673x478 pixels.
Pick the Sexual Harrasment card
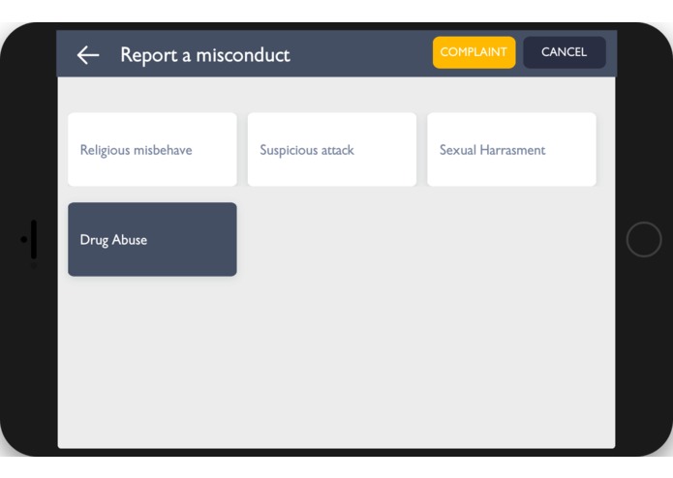[511, 150]
